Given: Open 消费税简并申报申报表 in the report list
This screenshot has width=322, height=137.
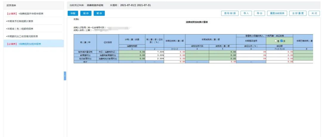Looking at the screenshot, I should pyautogui.click(x=34, y=13).
